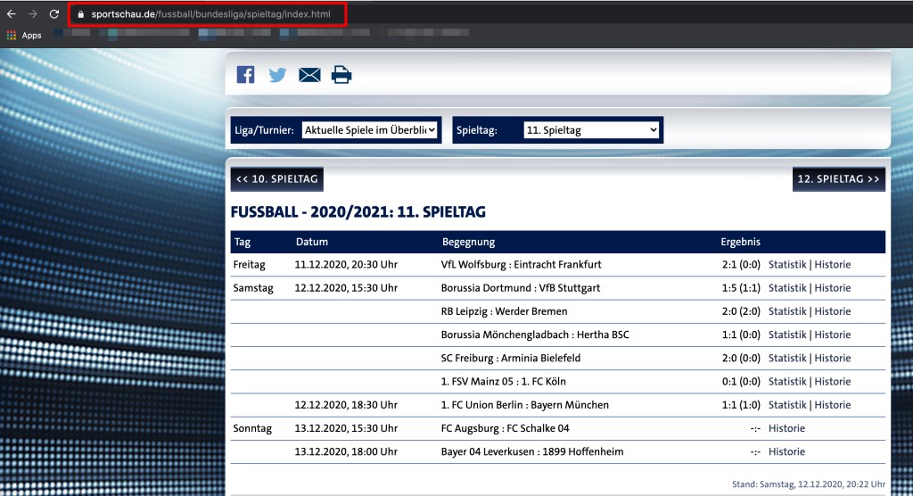Open Historie for Wolfsburg vs Frankfurt
The width and height of the screenshot is (913, 496).
833,265
